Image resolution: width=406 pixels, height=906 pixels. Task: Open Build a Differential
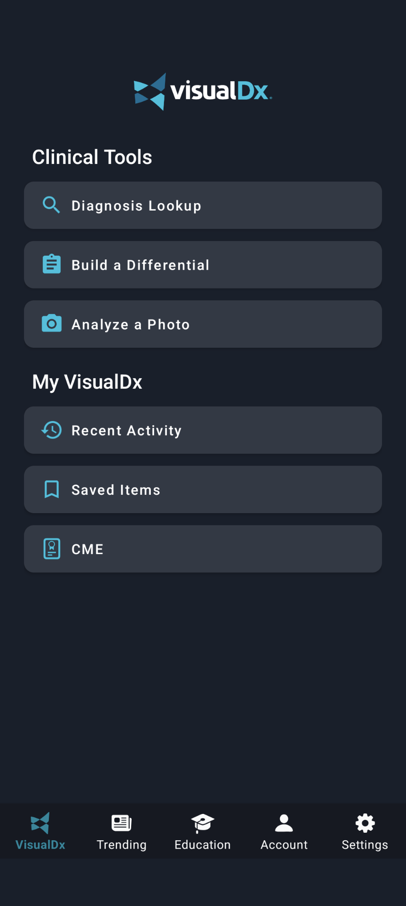[x=203, y=264]
